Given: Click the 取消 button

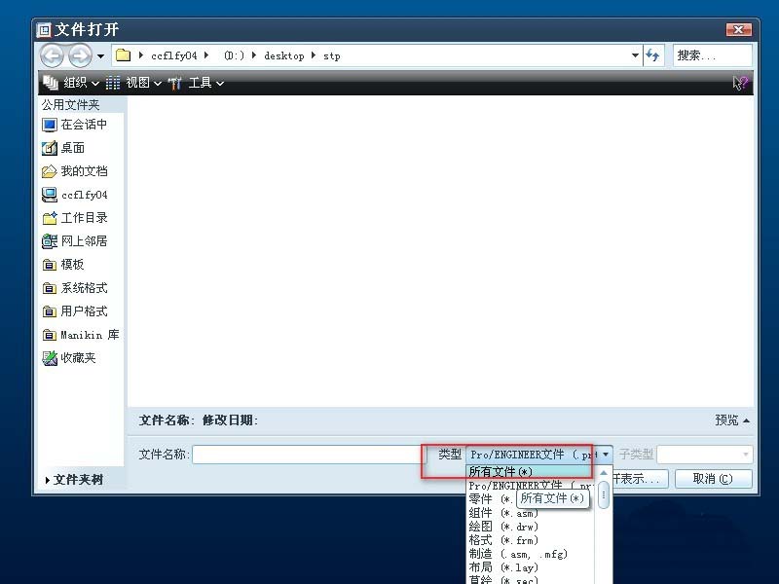Looking at the screenshot, I should point(712,478).
